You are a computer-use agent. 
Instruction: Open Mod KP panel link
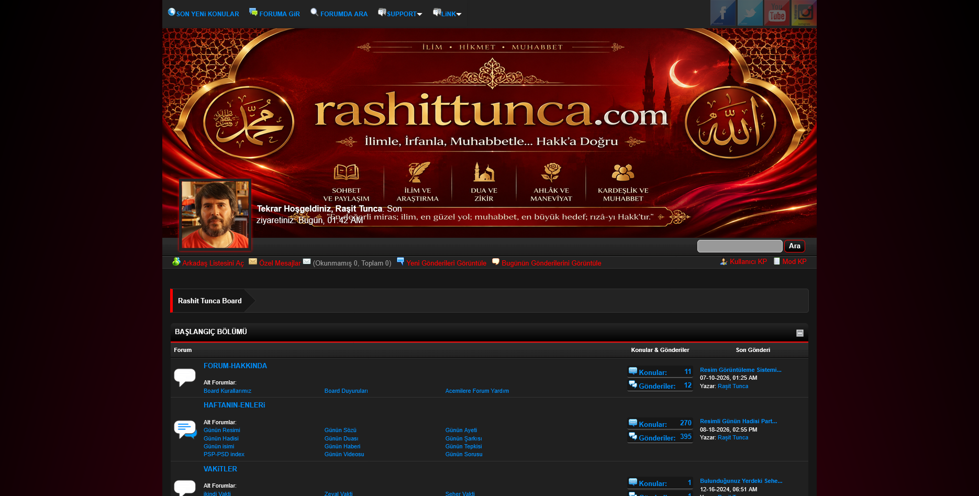[x=794, y=262]
